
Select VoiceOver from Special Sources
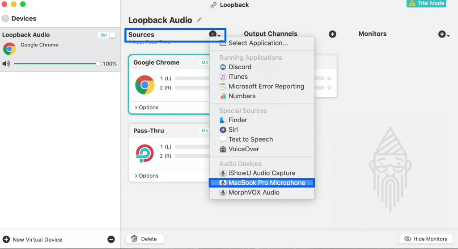[262, 149]
